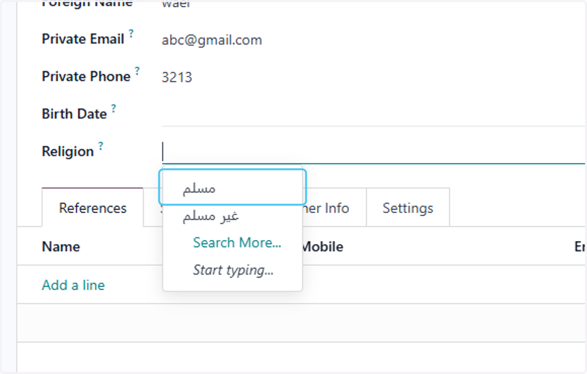Sort references by Mobile column header
This screenshot has height=374, width=587.
[322, 247]
